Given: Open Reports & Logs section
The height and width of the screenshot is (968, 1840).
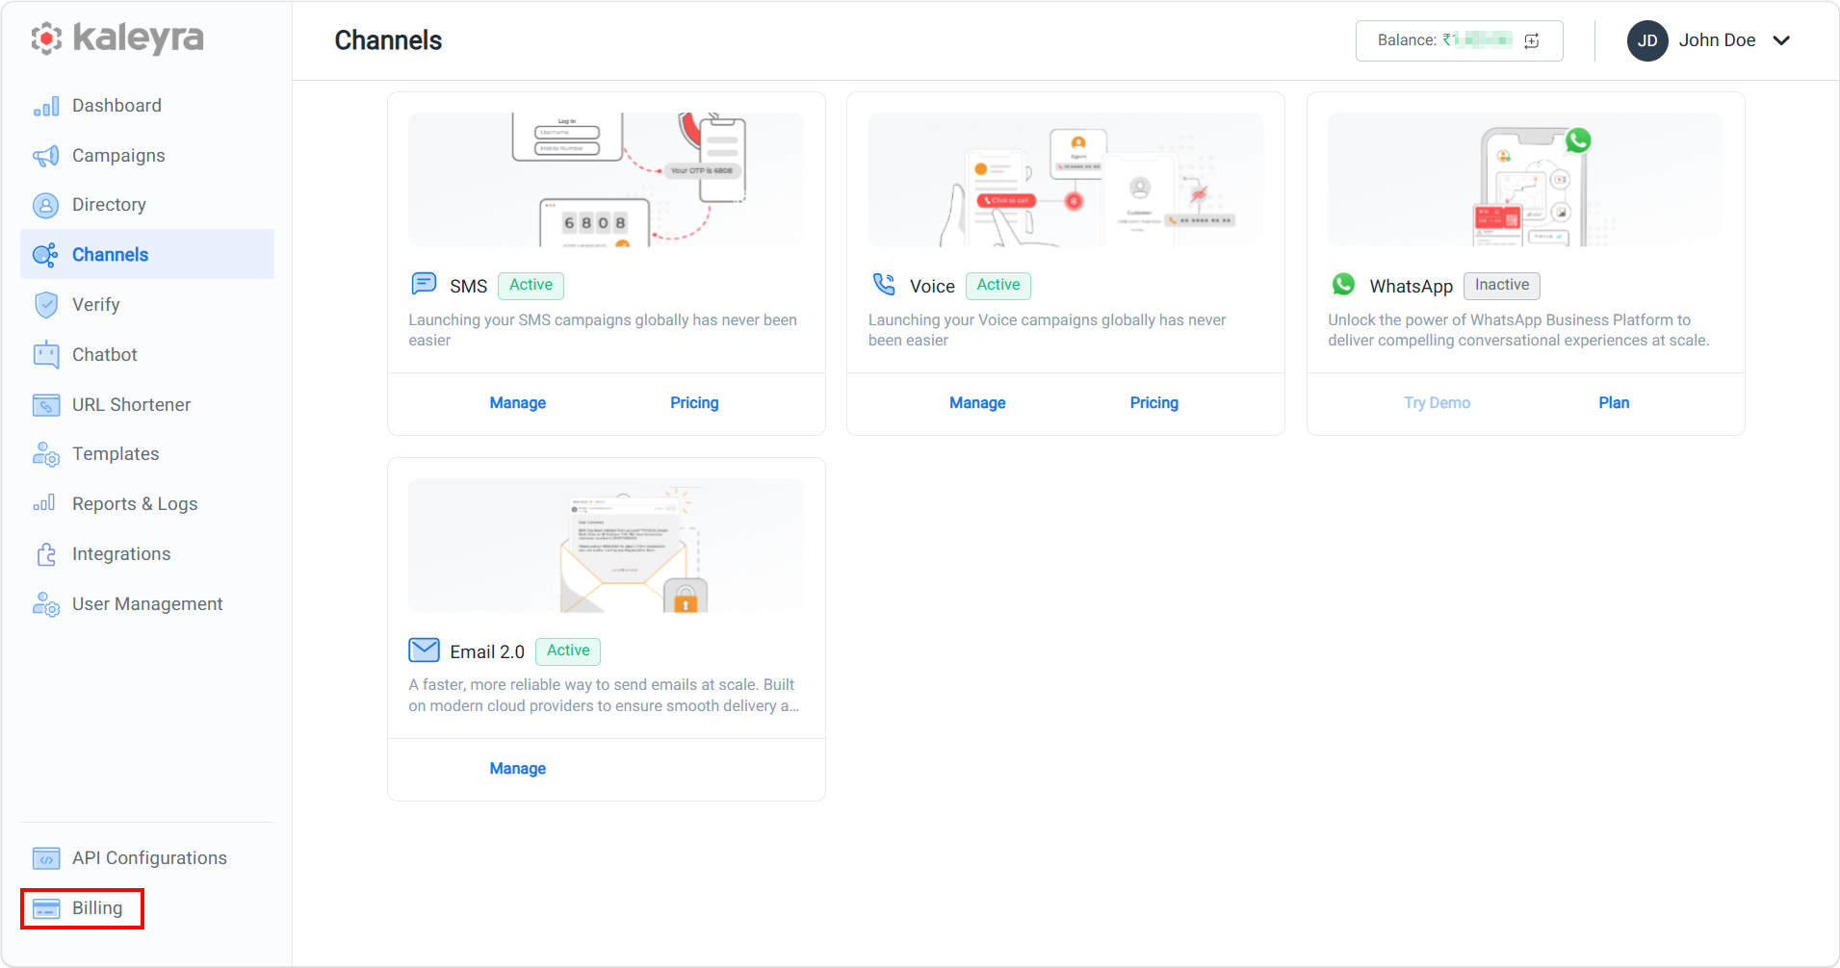Looking at the screenshot, I should point(147,504).
